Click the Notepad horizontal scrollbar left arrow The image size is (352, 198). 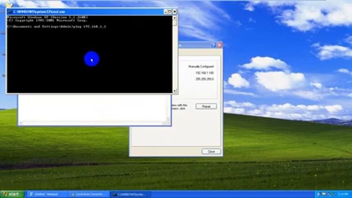pyautogui.click(x=21, y=123)
